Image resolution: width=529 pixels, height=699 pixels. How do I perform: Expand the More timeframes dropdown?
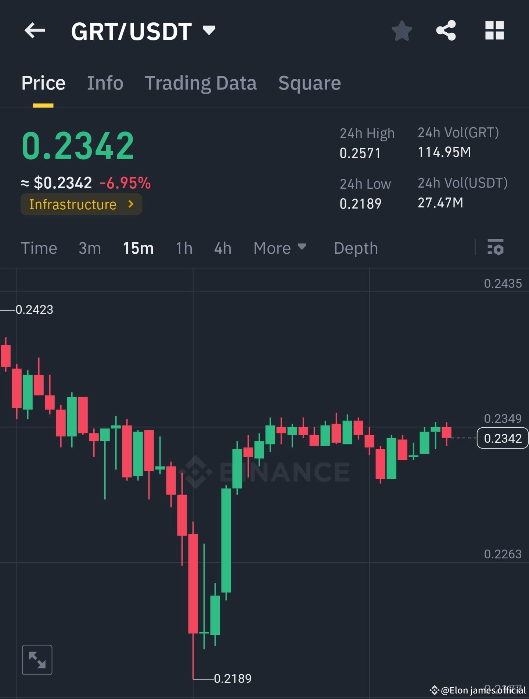pos(280,248)
